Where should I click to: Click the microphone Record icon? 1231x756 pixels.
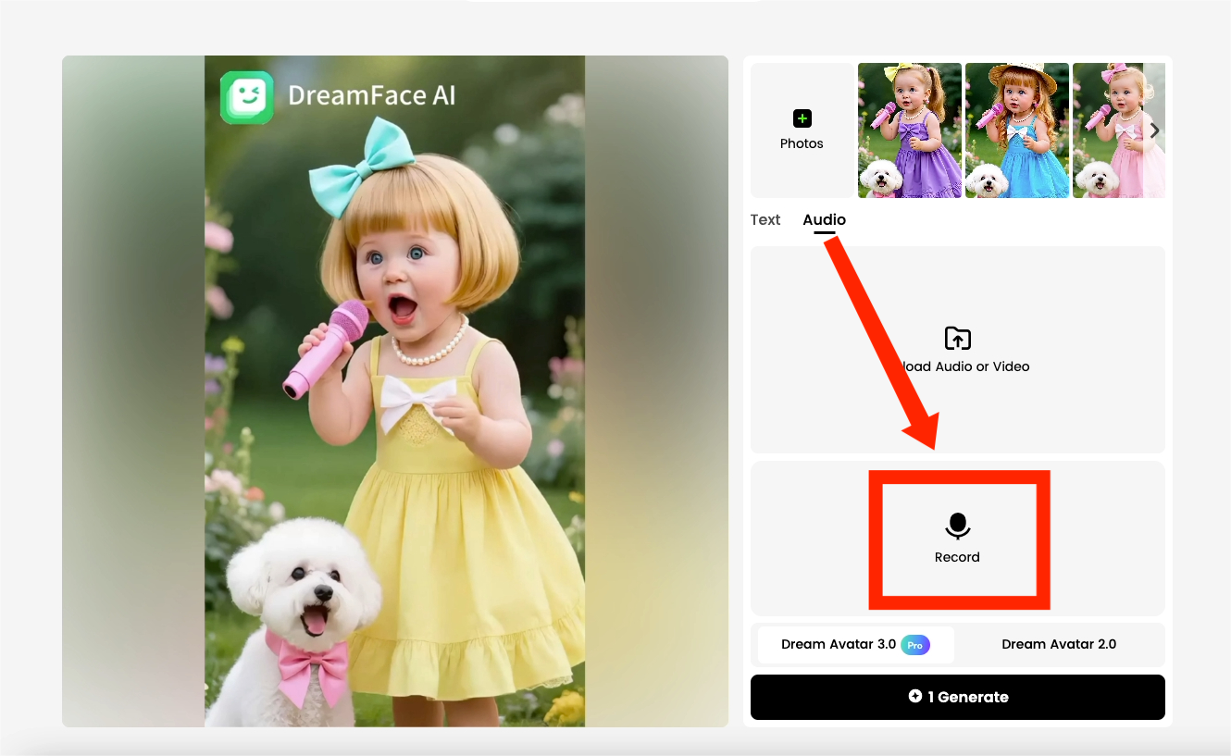pos(957,526)
